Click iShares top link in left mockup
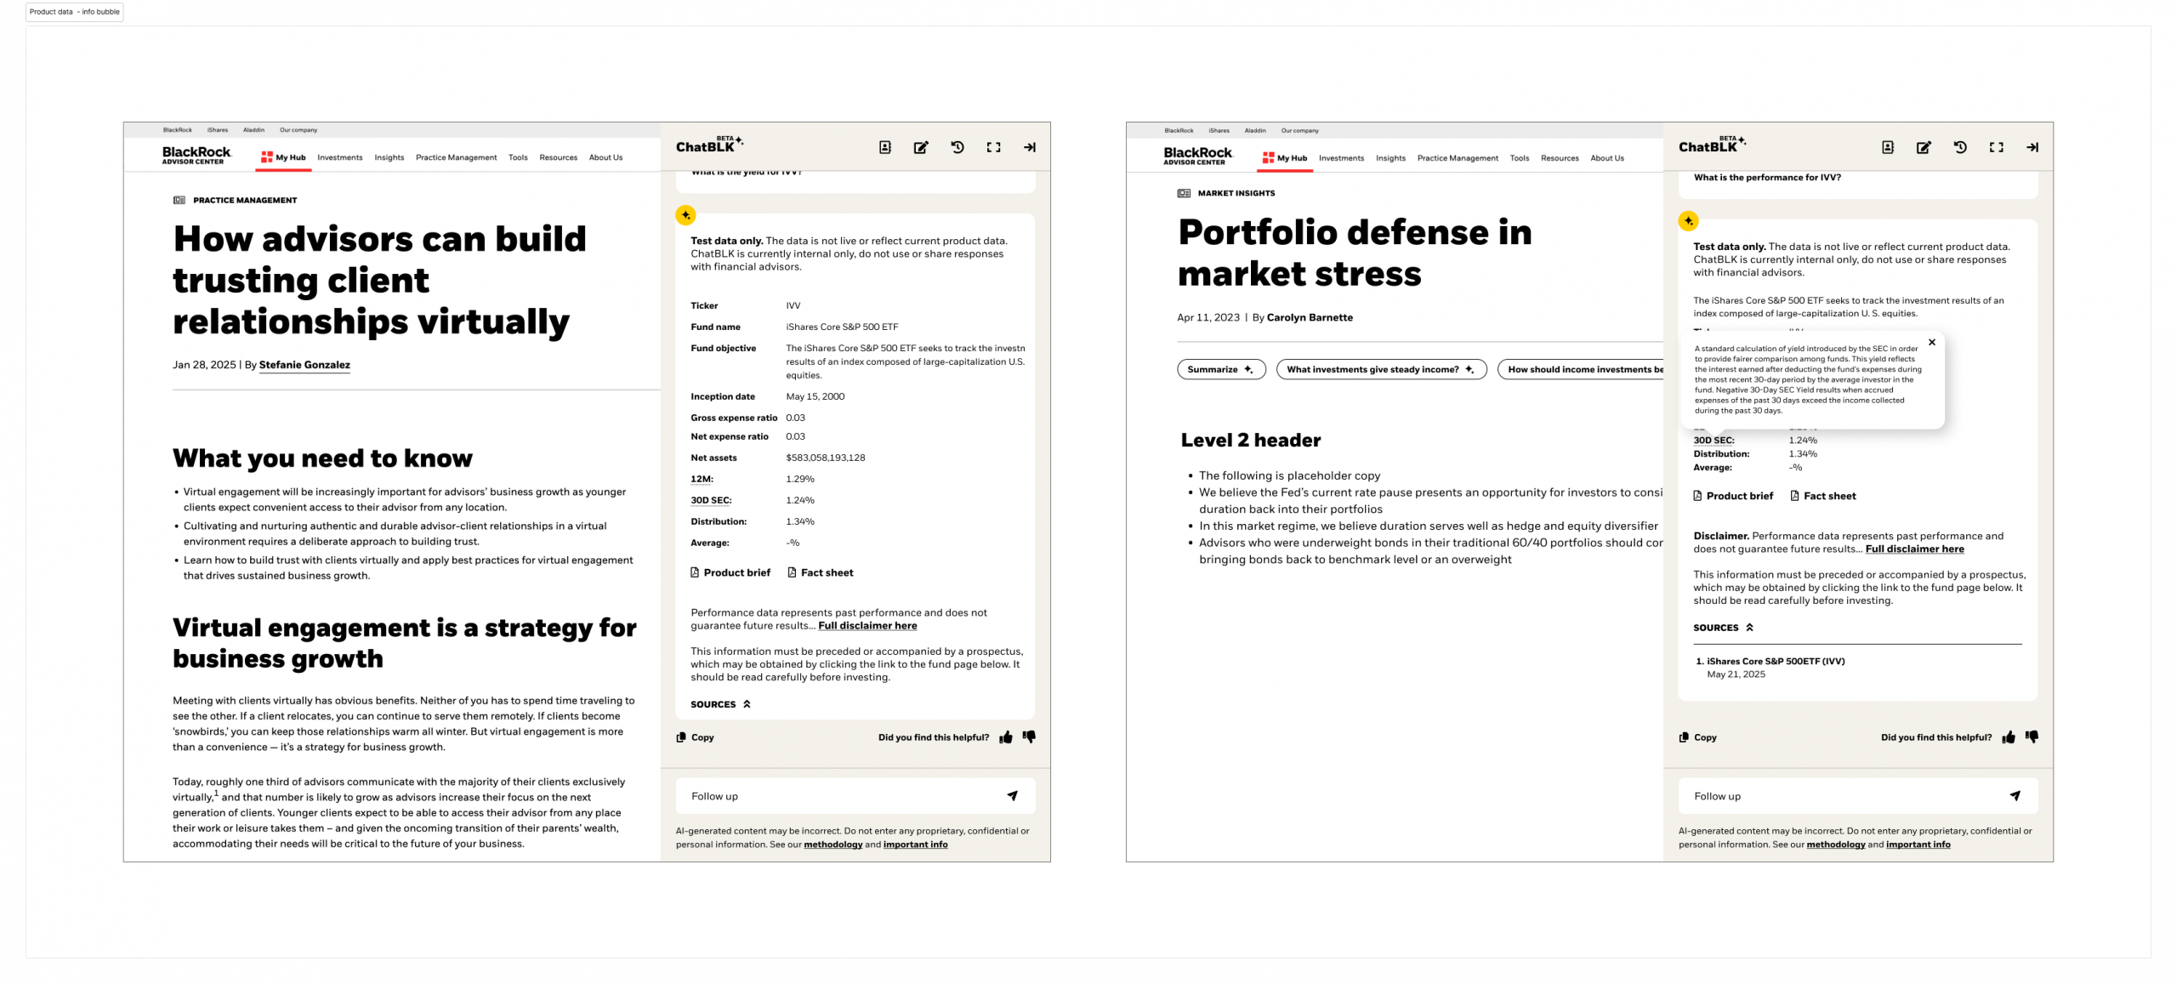Viewport: 2177px width, 984px height. 218,130
